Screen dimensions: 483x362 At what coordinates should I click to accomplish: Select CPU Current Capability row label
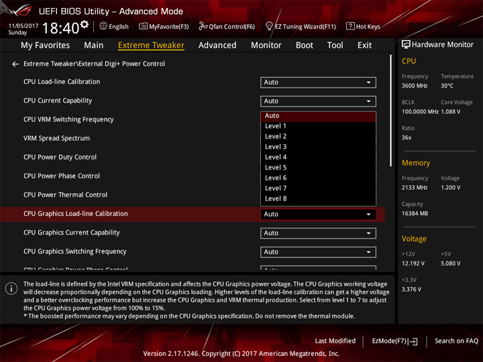tap(58, 101)
